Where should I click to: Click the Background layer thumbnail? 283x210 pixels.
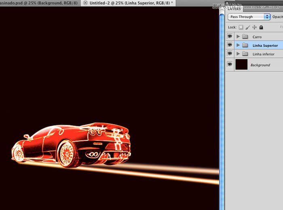(241, 64)
